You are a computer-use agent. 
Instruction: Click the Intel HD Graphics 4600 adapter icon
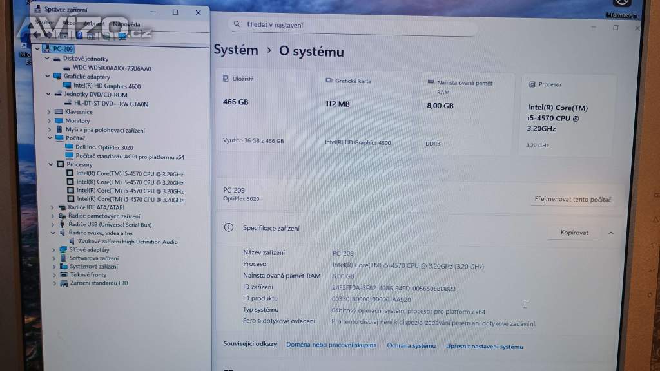click(x=67, y=86)
